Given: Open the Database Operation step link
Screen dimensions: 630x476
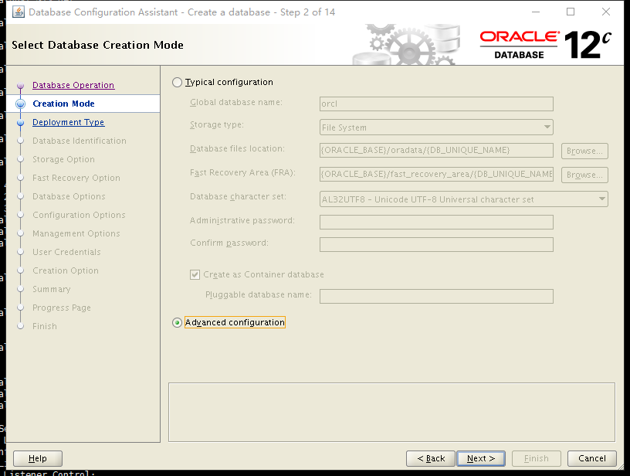Looking at the screenshot, I should click(x=73, y=85).
